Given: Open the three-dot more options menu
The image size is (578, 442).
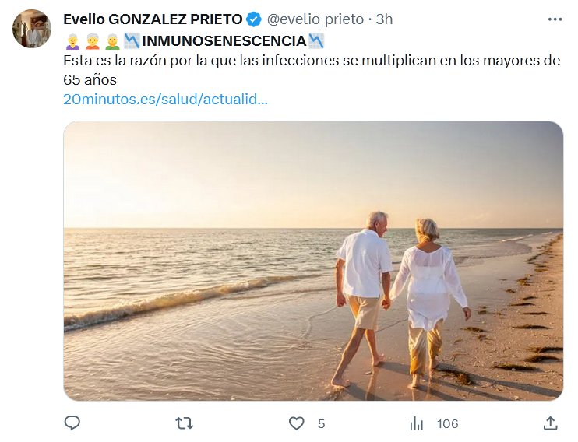Looking at the screenshot, I should click(554, 19).
